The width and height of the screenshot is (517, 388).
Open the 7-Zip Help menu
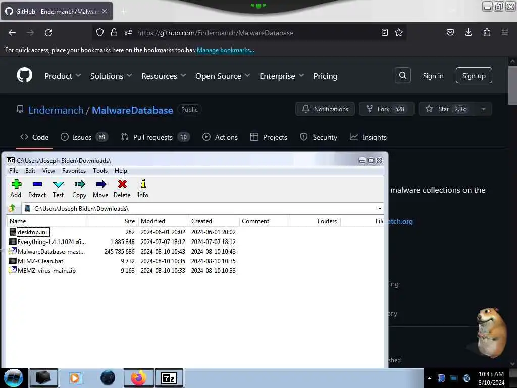121,171
